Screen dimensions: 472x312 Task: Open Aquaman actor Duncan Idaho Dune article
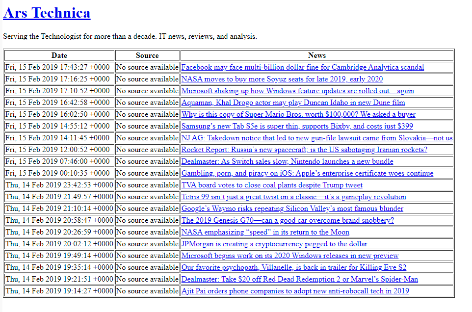click(293, 103)
